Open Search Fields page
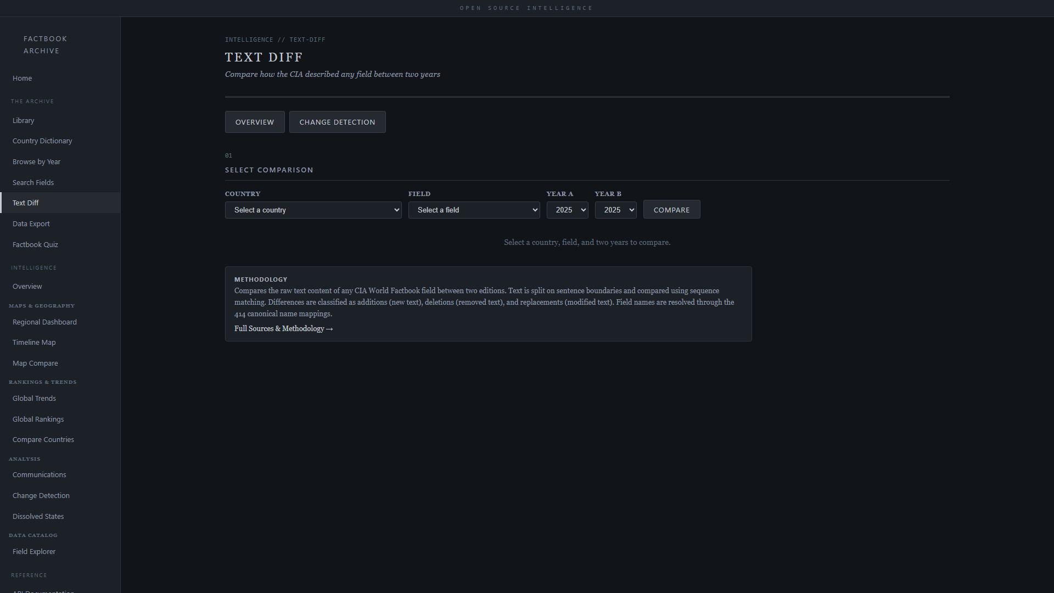Screen dimensions: 1054x593 (33, 183)
